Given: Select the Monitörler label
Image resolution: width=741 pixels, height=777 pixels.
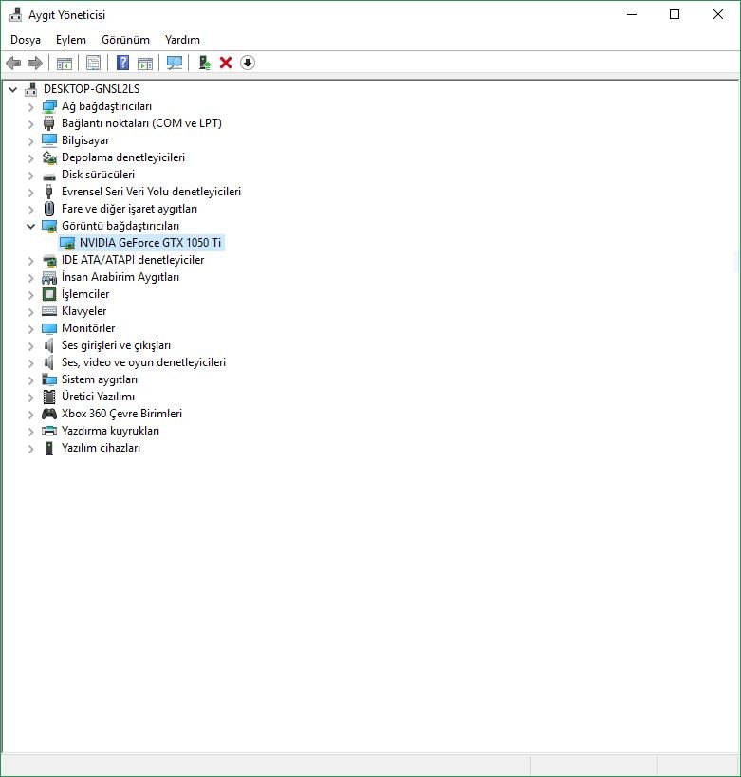Looking at the screenshot, I should pos(88,328).
